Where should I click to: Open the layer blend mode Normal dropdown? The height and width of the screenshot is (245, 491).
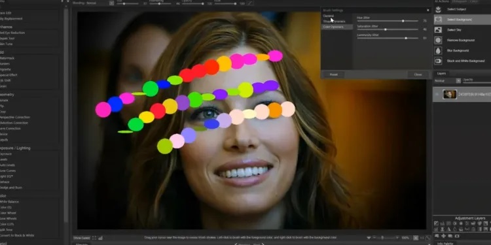pos(458,80)
